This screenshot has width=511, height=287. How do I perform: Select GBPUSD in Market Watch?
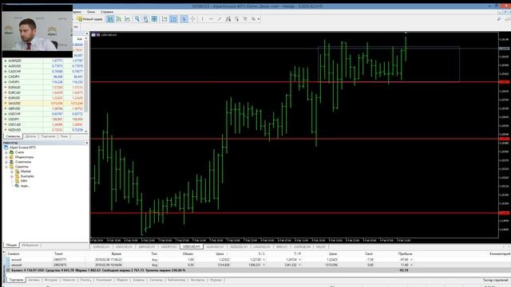point(44,108)
